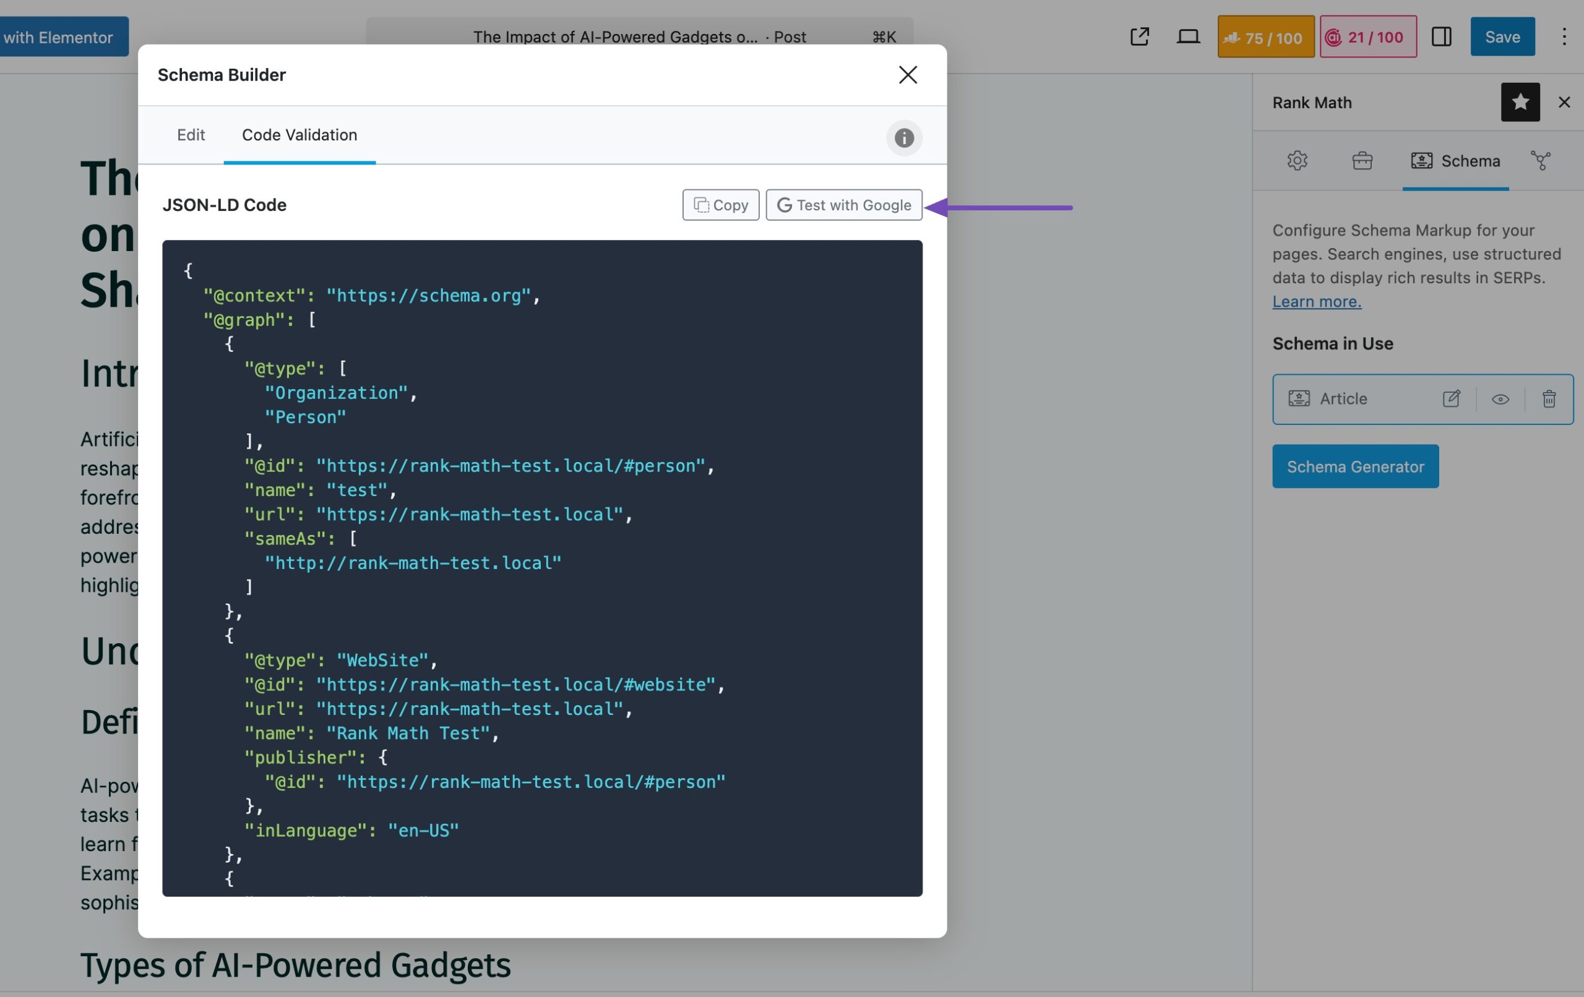The width and height of the screenshot is (1584, 997).
Task: Edit the Article schema with pencil icon
Action: click(1452, 398)
